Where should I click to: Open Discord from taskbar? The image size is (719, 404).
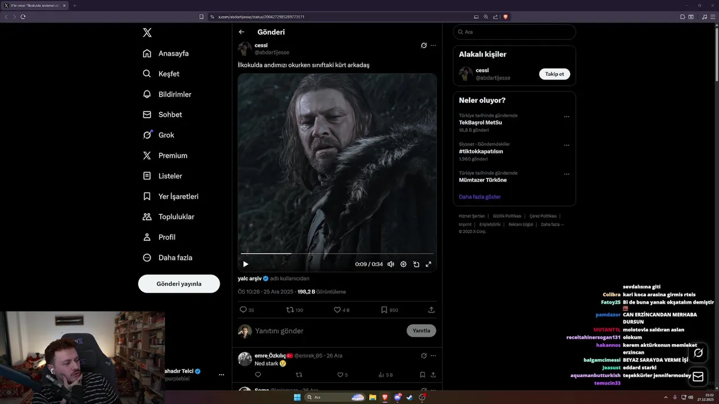(398, 397)
